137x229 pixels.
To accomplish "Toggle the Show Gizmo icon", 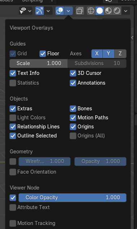I will click(39, 11).
